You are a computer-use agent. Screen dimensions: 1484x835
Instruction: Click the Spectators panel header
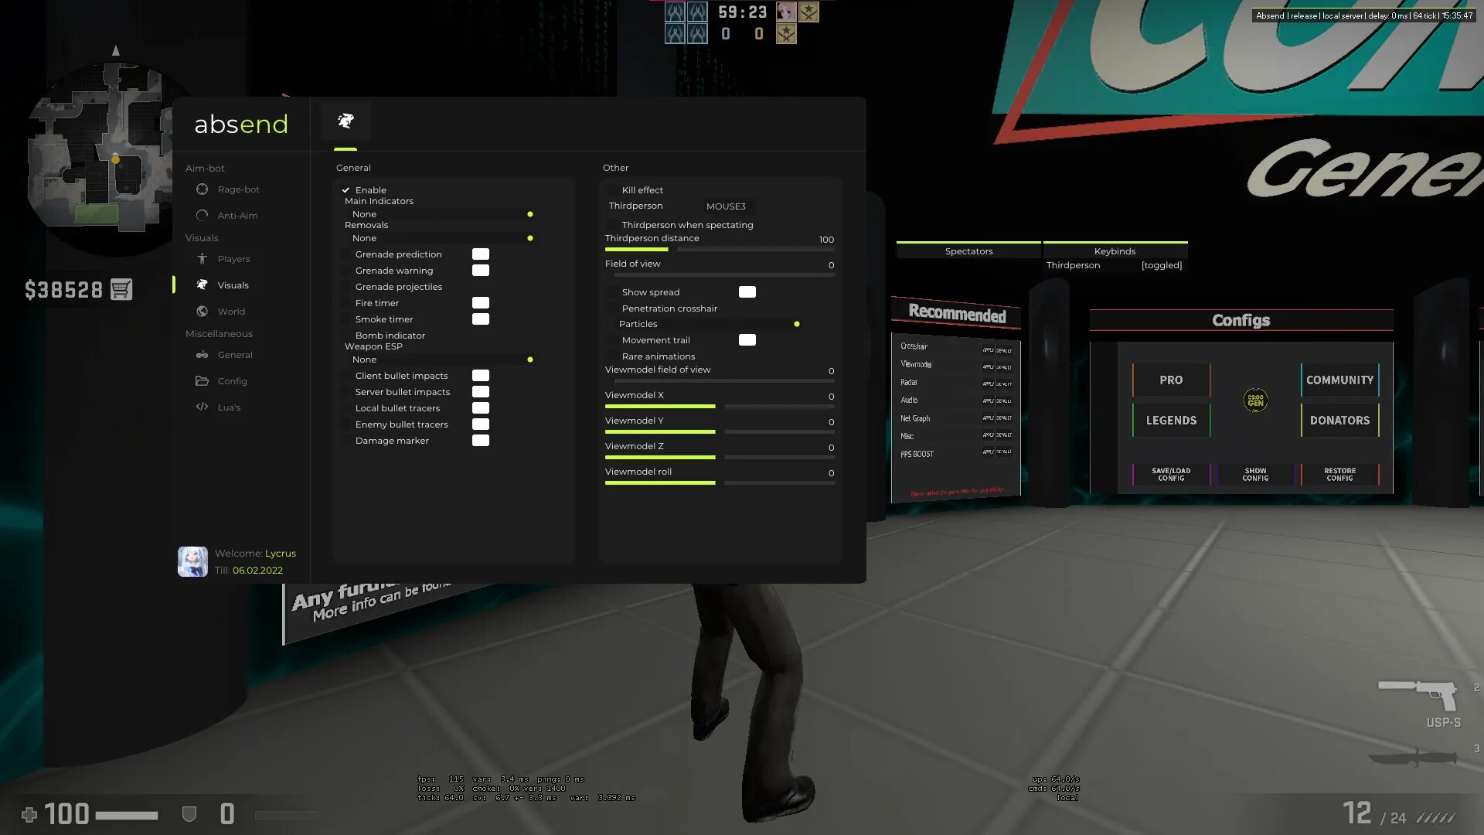968,250
